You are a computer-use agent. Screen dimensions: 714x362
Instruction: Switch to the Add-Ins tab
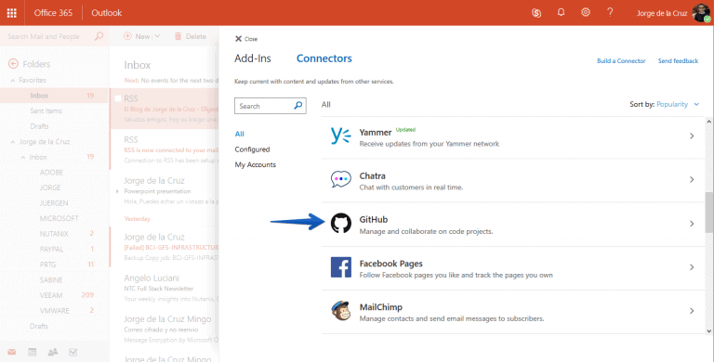[253, 58]
